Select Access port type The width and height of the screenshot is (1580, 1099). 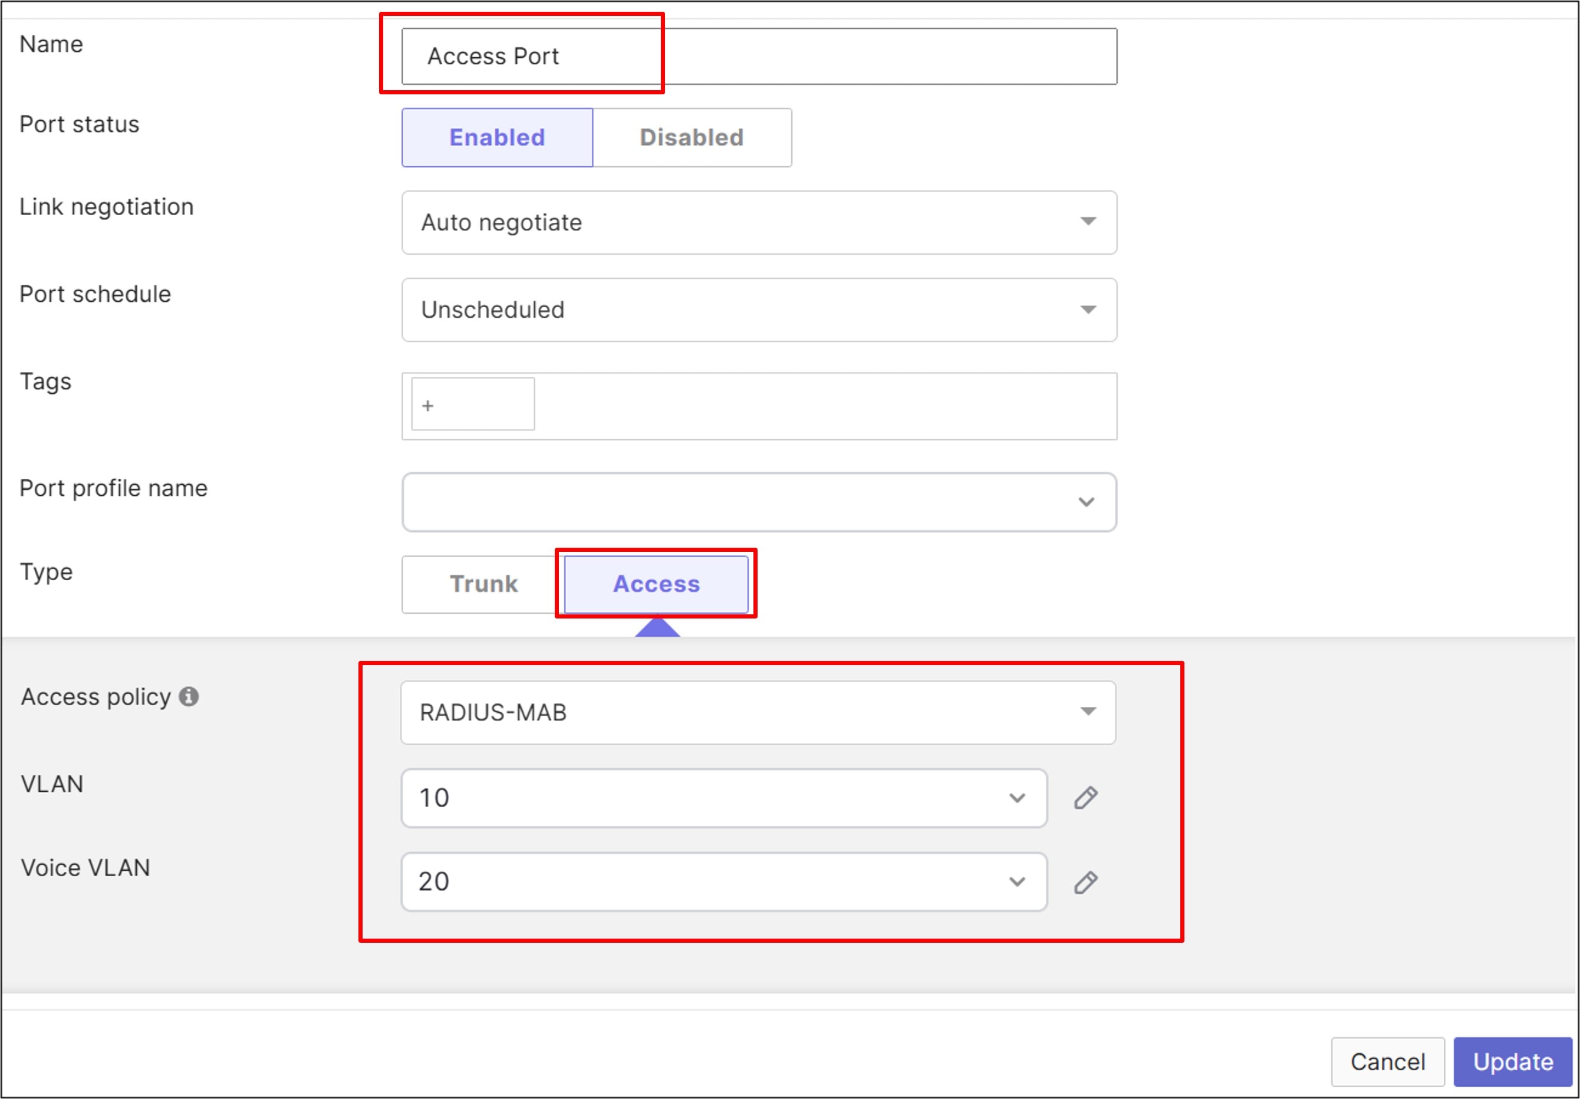point(656,584)
